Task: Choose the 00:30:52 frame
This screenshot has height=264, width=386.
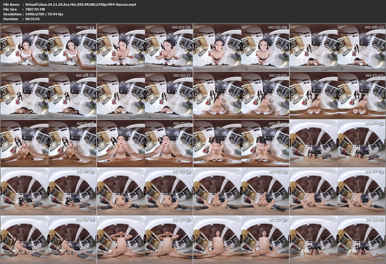Action: pos(145,240)
